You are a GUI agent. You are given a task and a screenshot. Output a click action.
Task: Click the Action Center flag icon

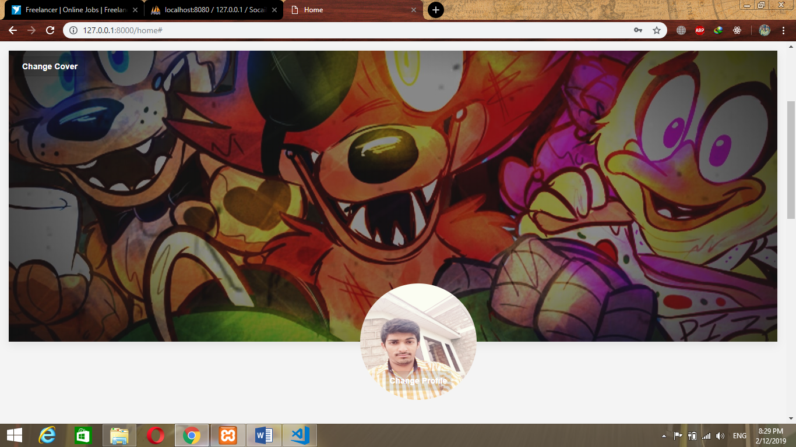point(678,436)
